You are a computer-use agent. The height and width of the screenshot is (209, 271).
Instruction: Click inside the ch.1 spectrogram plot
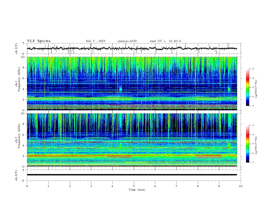coord(132,83)
